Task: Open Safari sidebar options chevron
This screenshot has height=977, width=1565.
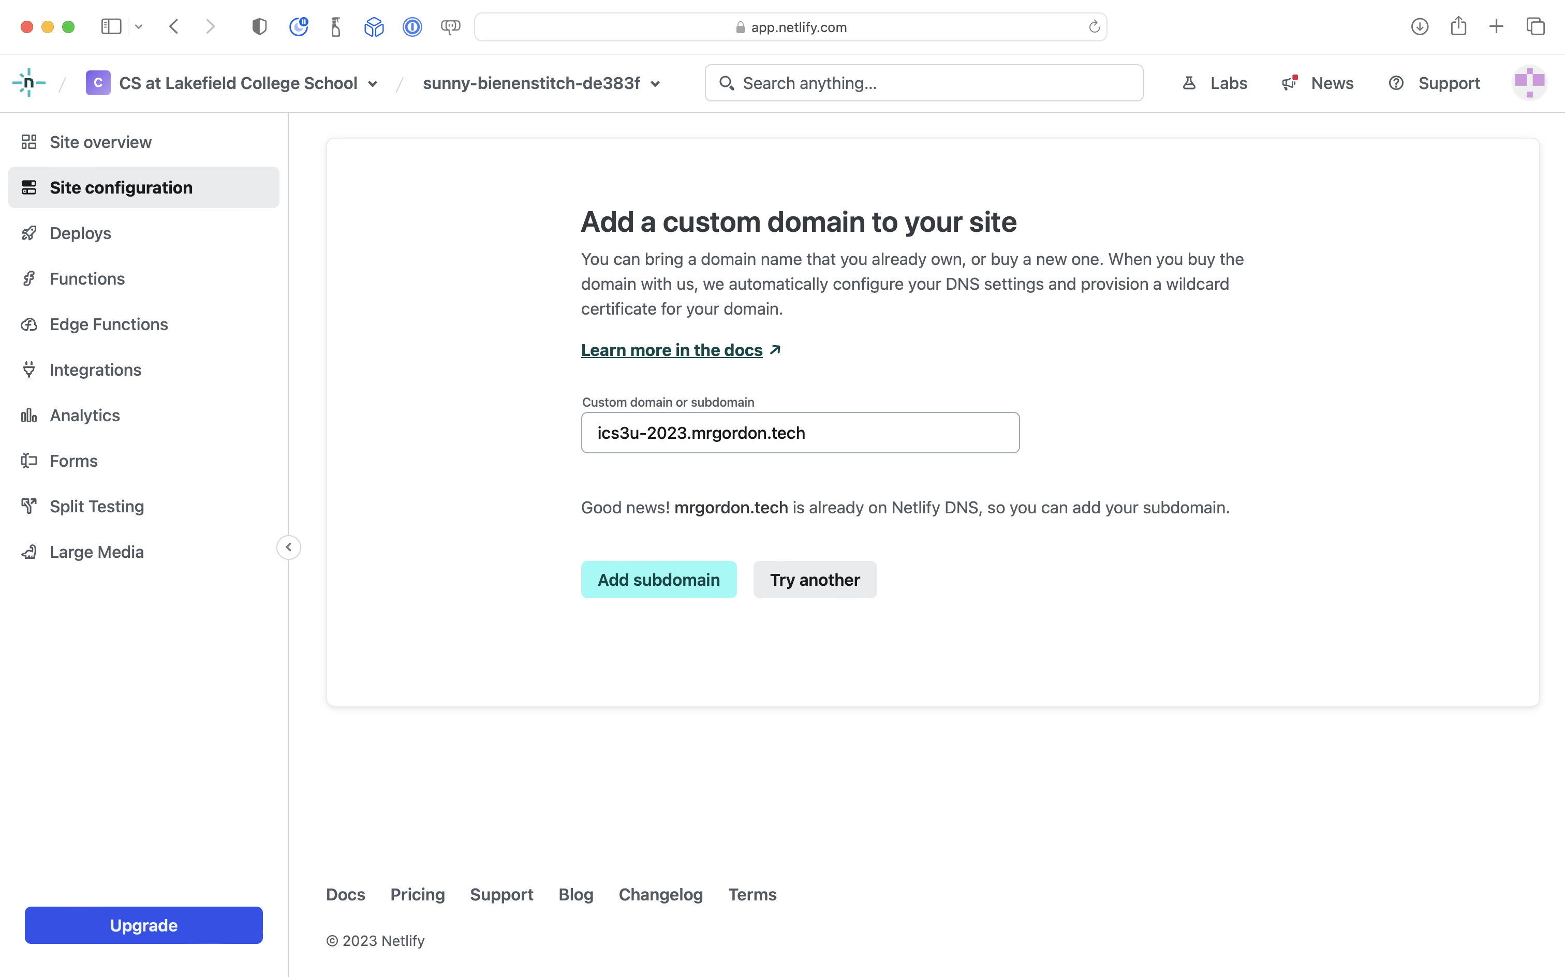Action: tap(138, 27)
